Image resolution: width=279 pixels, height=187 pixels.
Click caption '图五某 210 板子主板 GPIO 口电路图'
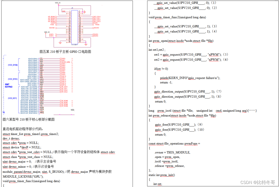click(x=65, y=52)
